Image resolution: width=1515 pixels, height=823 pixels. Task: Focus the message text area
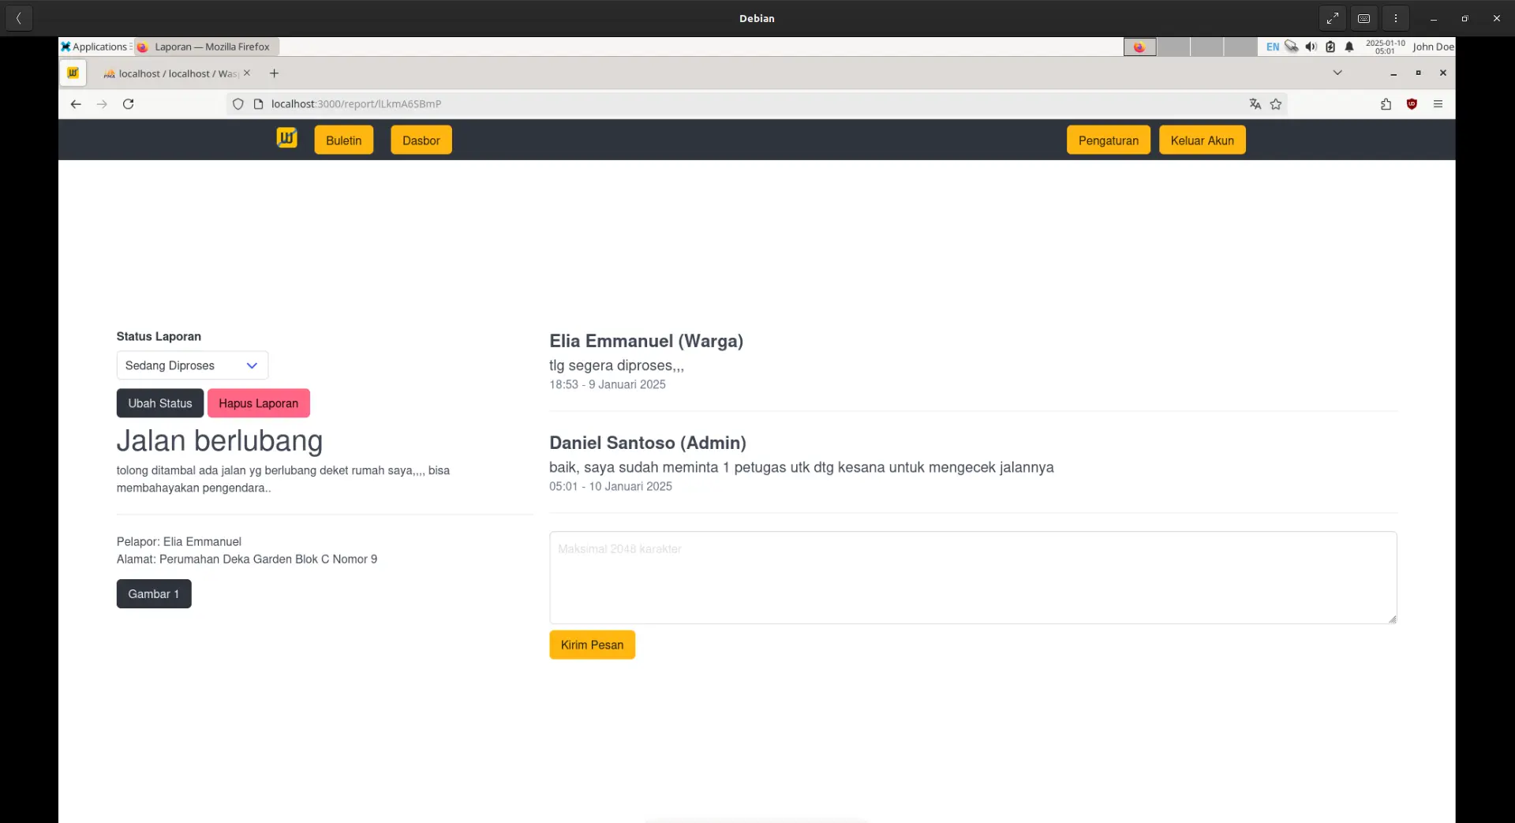972,578
